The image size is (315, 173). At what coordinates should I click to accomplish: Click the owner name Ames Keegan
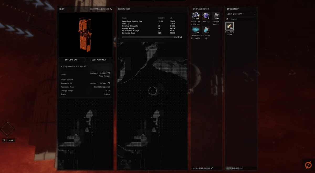[104, 76]
